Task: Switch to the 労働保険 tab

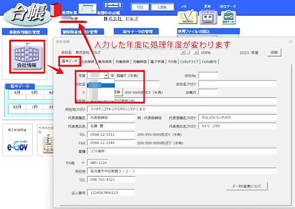Action: pos(122,62)
